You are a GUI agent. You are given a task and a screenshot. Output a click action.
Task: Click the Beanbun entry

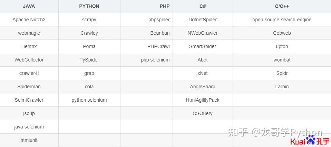point(160,33)
